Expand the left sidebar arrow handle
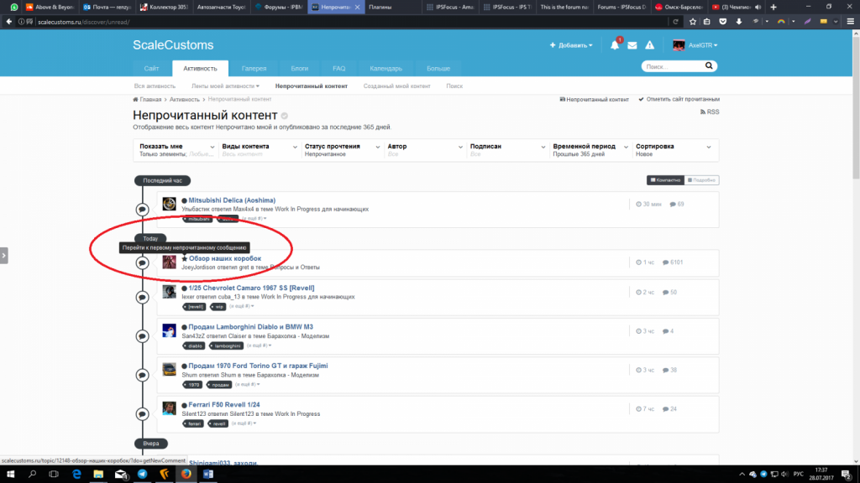Viewport: 860px width, 483px height. 4,255
